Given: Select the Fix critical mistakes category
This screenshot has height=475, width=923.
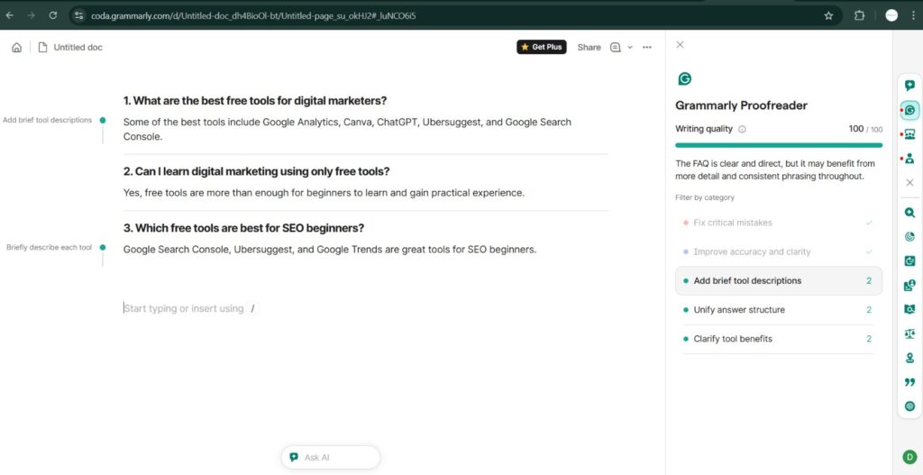Looking at the screenshot, I should [x=778, y=224].
